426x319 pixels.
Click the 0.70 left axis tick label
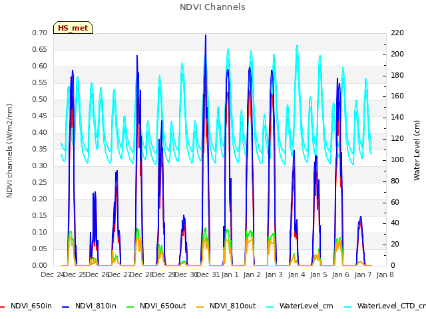pos(40,33)
